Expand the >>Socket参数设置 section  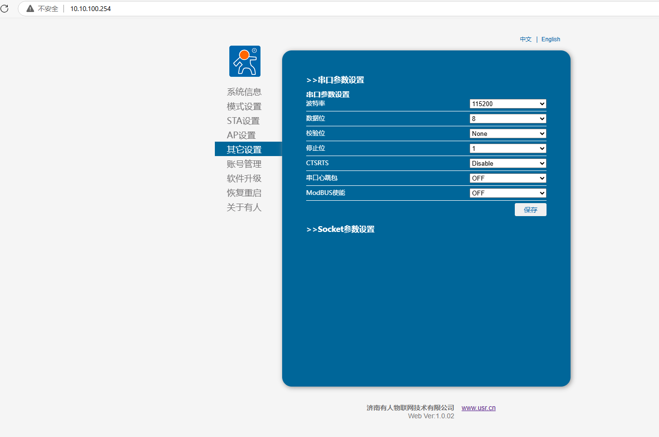[340, 230]
